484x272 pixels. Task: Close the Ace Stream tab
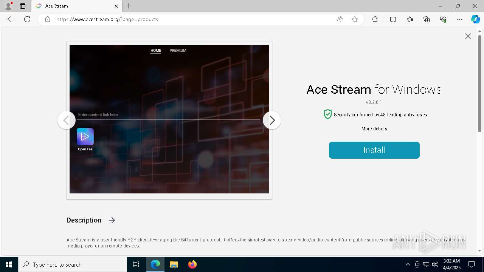[116, 6]
